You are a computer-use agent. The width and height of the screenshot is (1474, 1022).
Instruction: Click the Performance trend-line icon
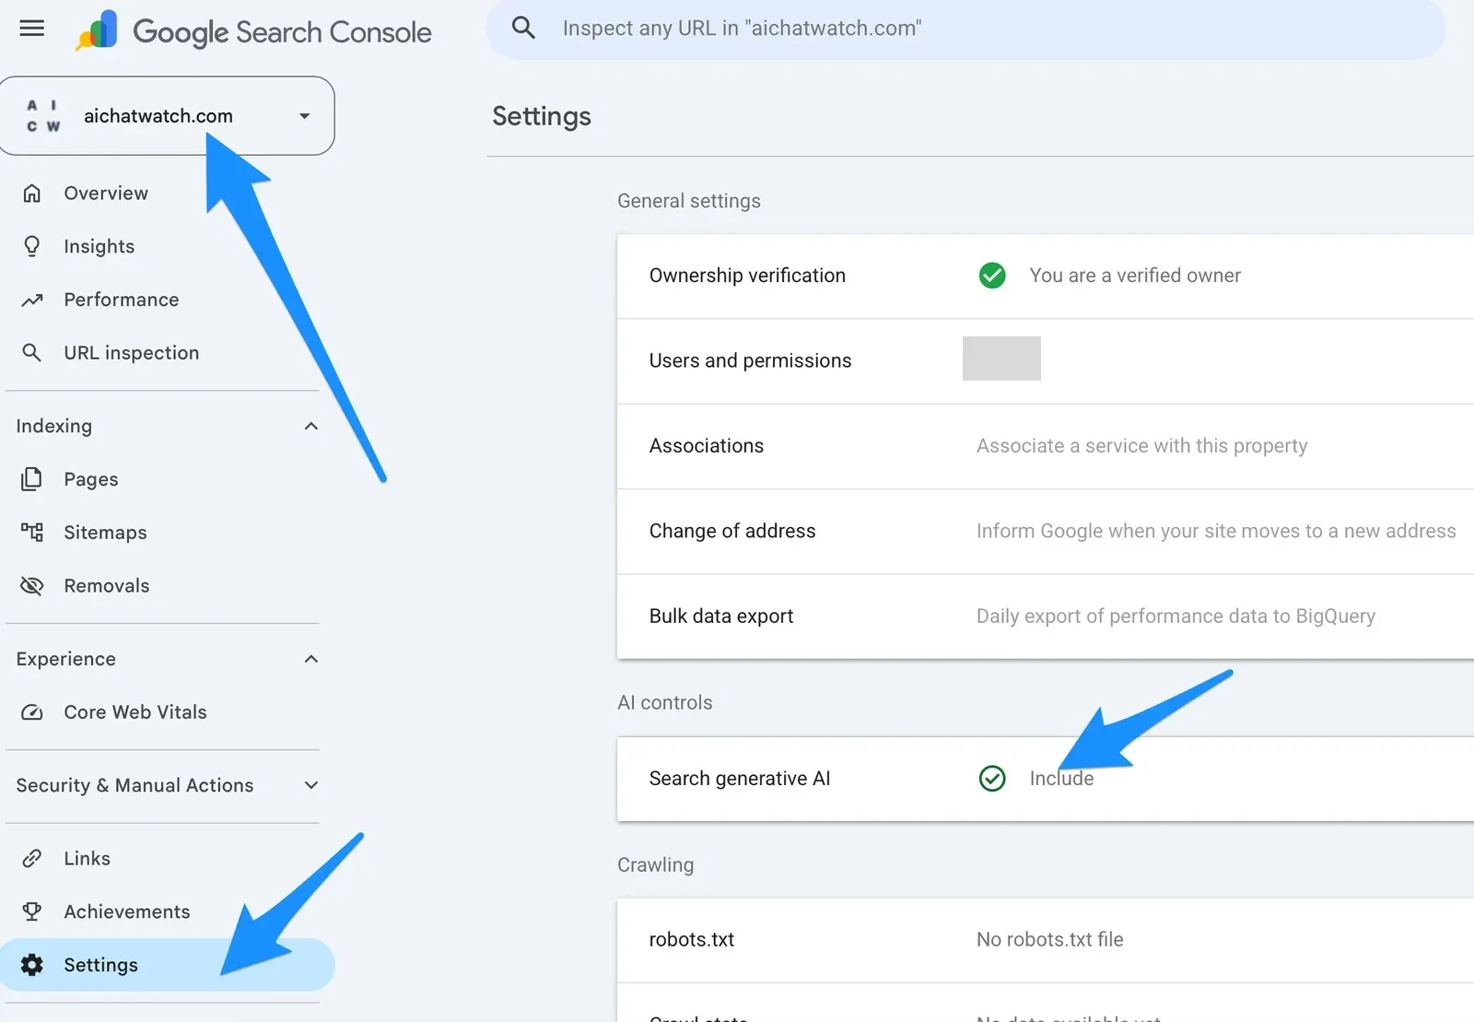[x=32, y=300]
